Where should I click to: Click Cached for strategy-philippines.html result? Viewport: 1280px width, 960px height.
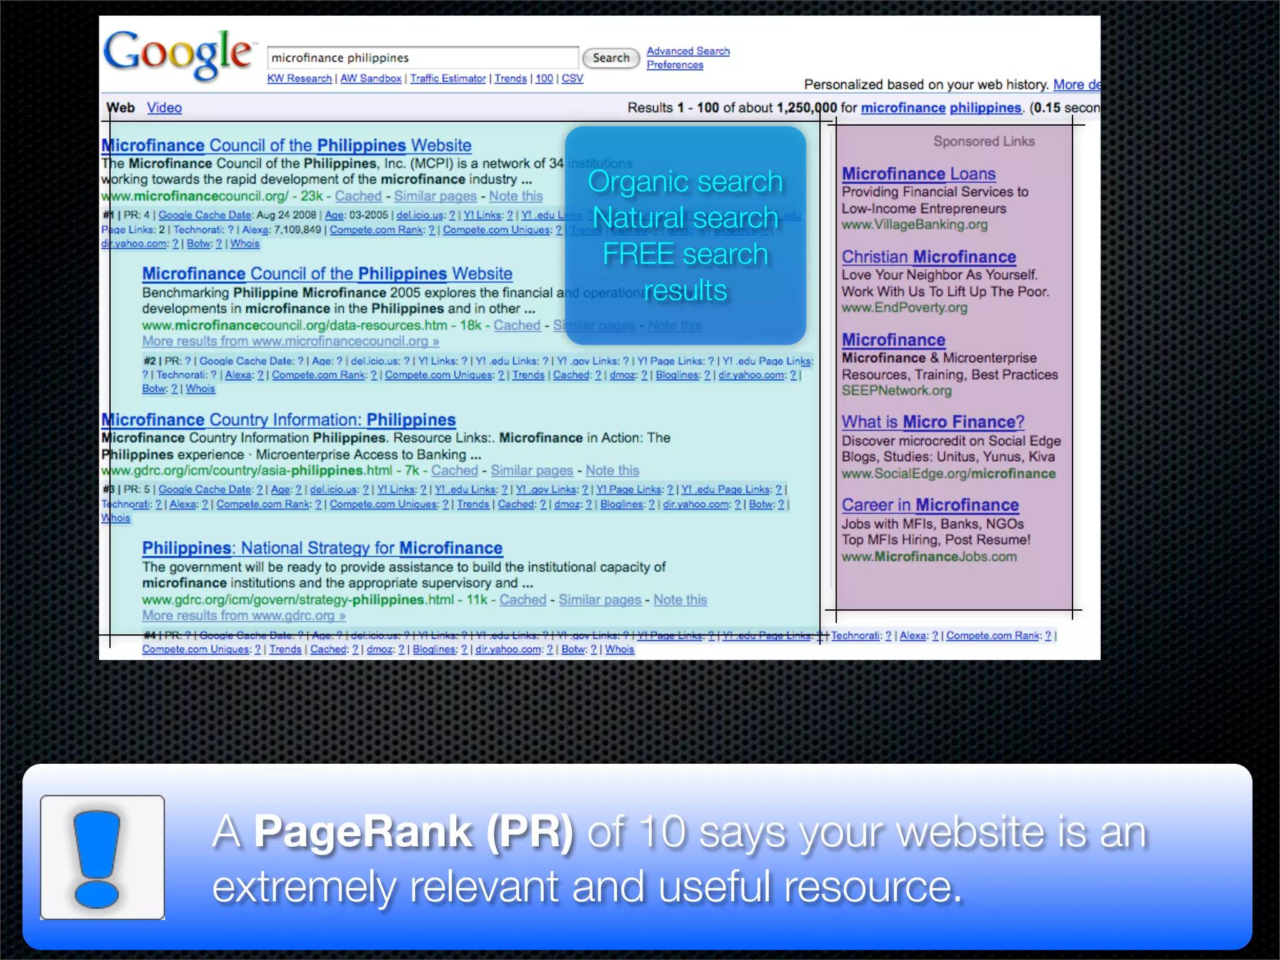(x=522, y=599)
